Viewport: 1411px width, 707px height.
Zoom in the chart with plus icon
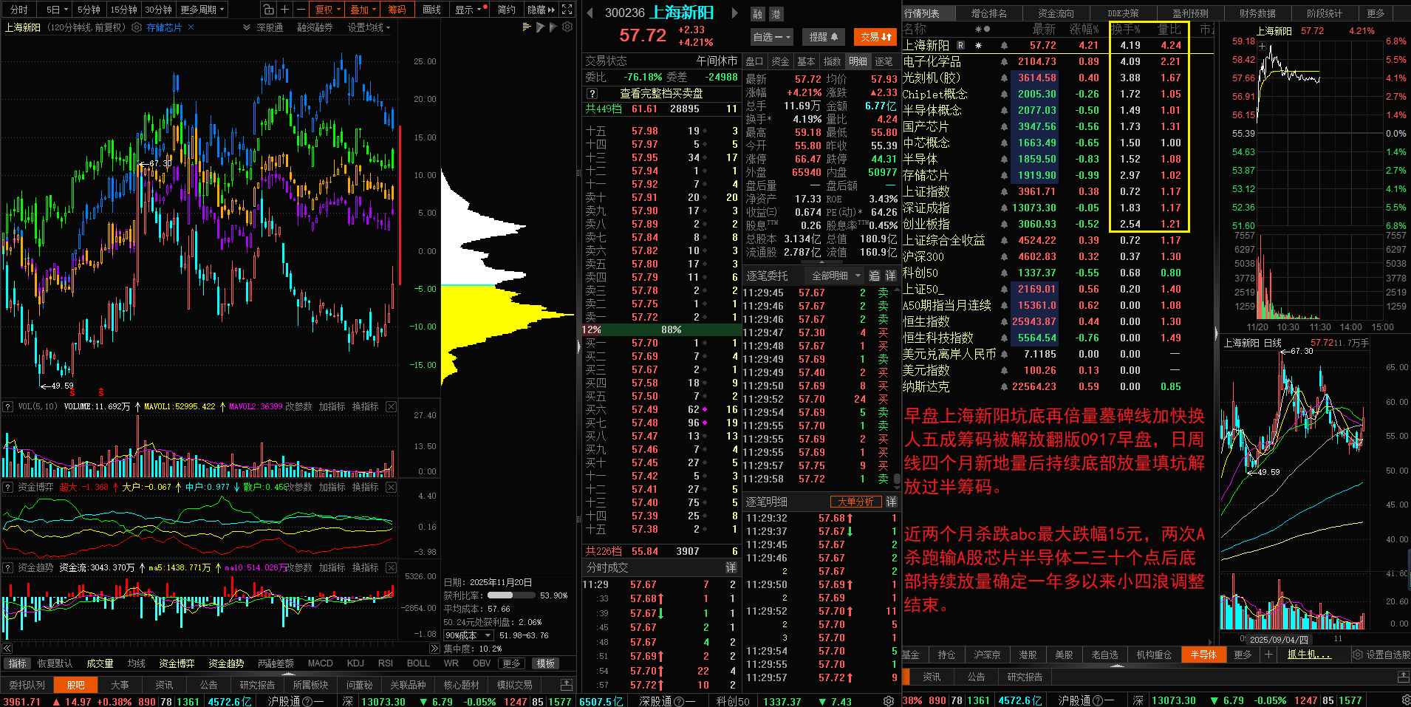[x=285, y=10]
